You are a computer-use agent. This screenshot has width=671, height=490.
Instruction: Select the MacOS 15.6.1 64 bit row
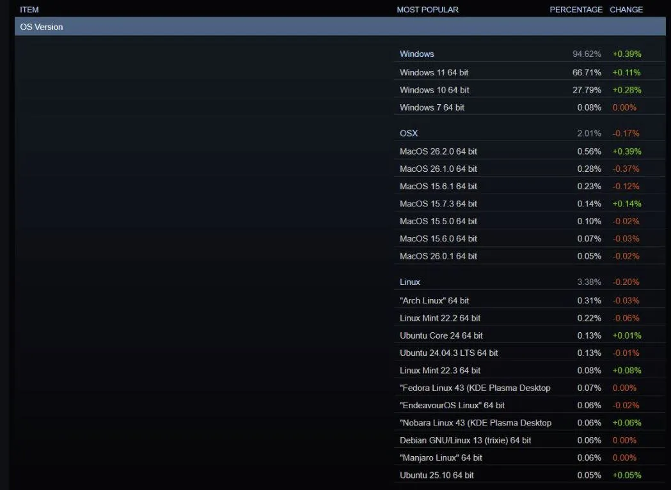(x=530, y=186)
